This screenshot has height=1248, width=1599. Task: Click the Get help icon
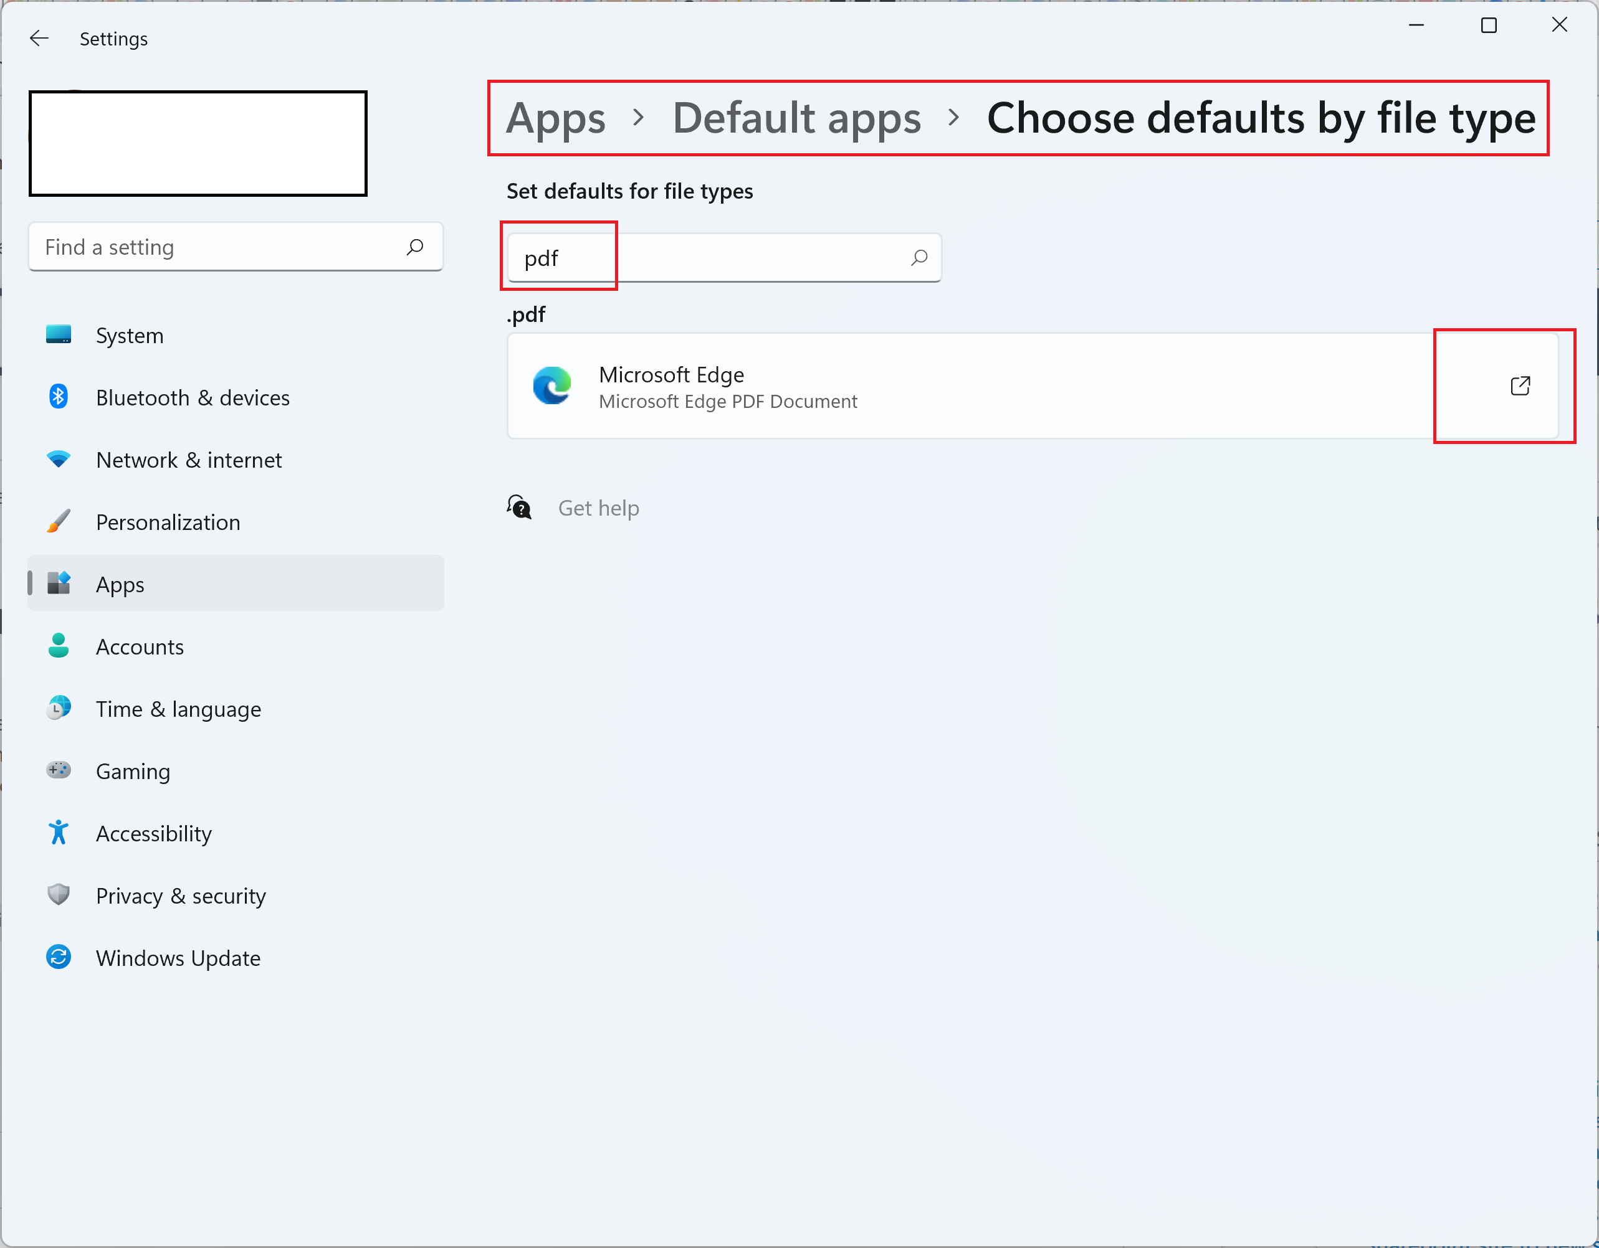(x=519, y=507)
